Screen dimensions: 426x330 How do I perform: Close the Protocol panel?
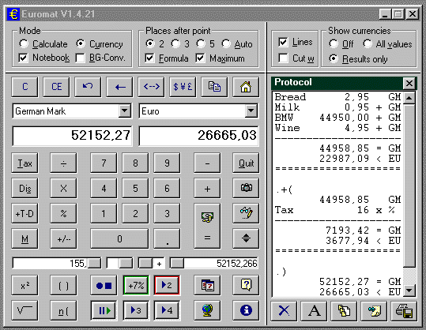(409, 84)
